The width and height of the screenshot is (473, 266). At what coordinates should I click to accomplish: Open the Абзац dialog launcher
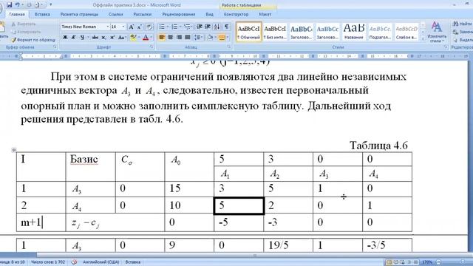click(x=229, y=47)
